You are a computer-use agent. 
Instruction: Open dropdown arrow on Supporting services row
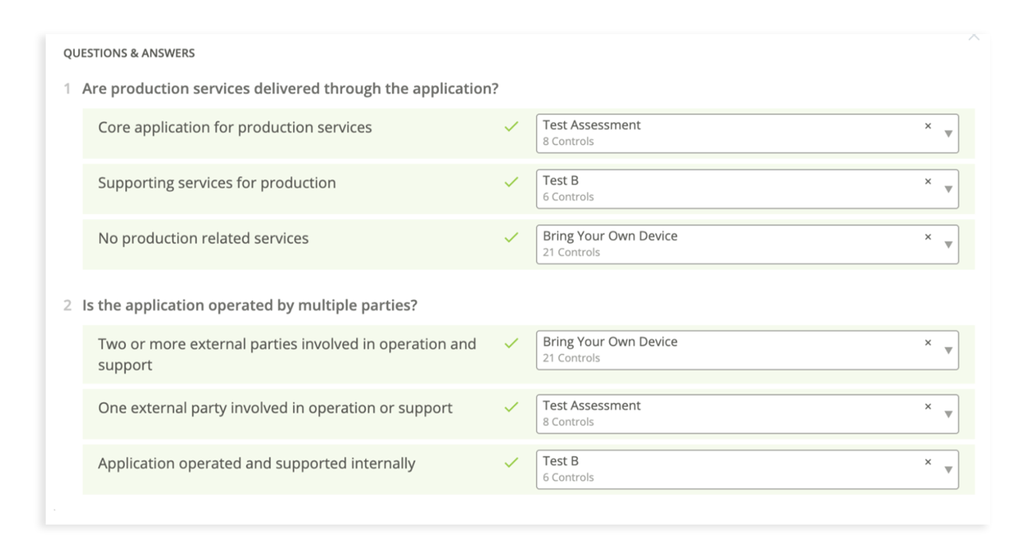(948, 189)
